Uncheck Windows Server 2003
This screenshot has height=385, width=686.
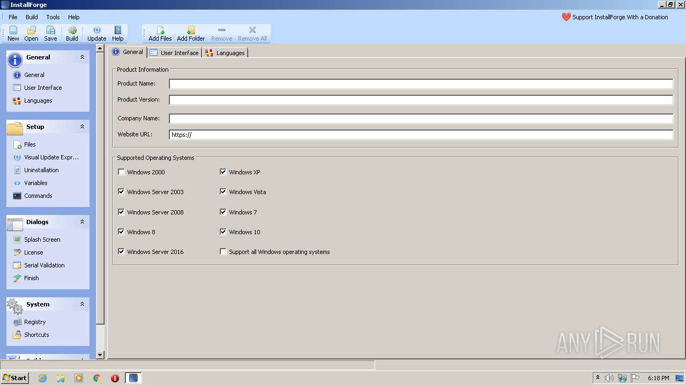pos(121,192)
